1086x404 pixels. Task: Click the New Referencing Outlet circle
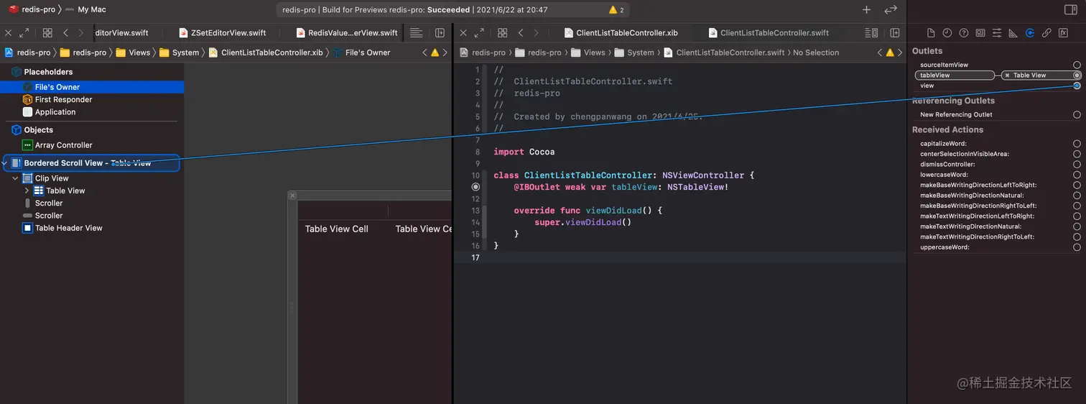click(x=1077, y=114)
